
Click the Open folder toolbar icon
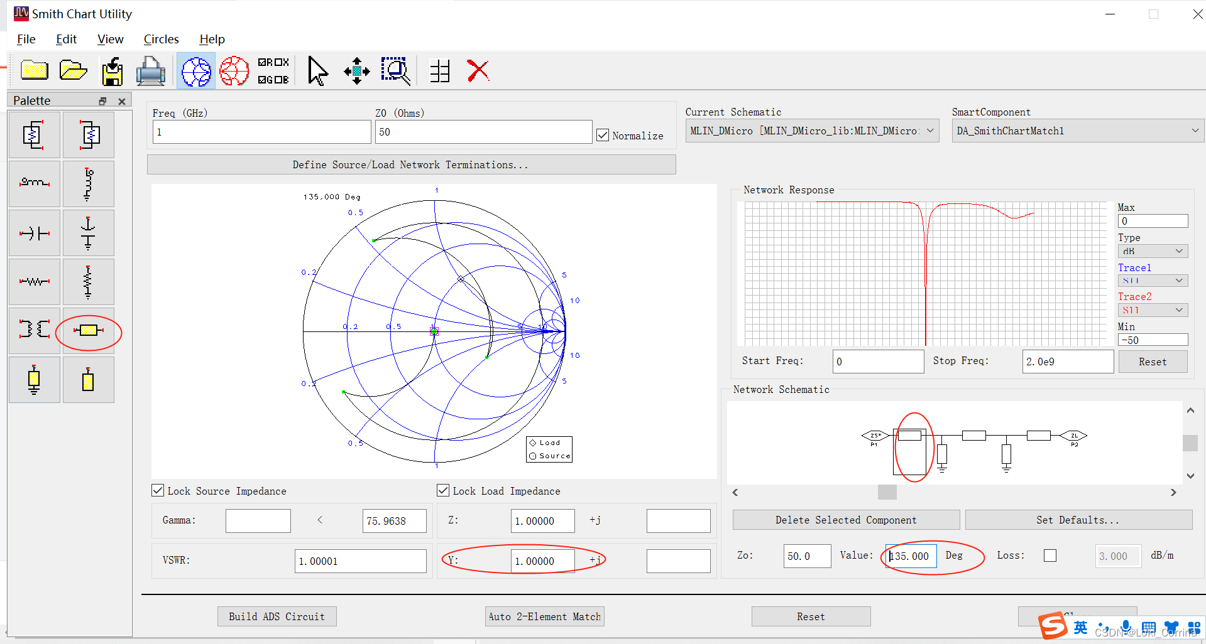tap(73, 70)
